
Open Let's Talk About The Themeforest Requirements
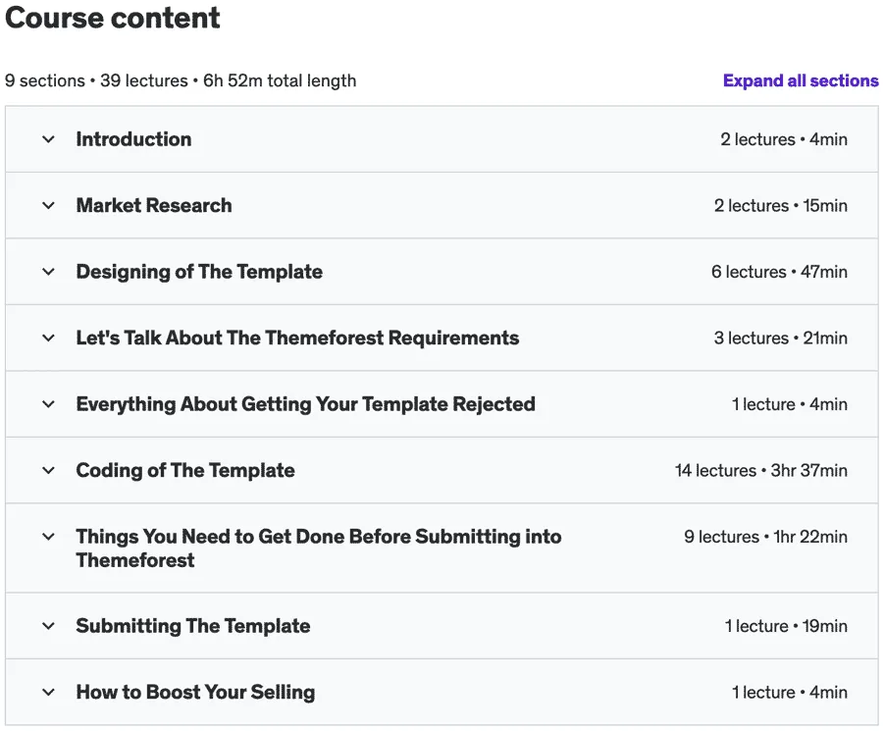pyautogui.click(x=297, y=338)
